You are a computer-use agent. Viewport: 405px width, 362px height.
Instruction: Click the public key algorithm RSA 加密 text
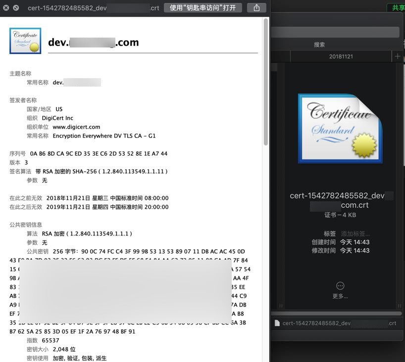point(87,234)
